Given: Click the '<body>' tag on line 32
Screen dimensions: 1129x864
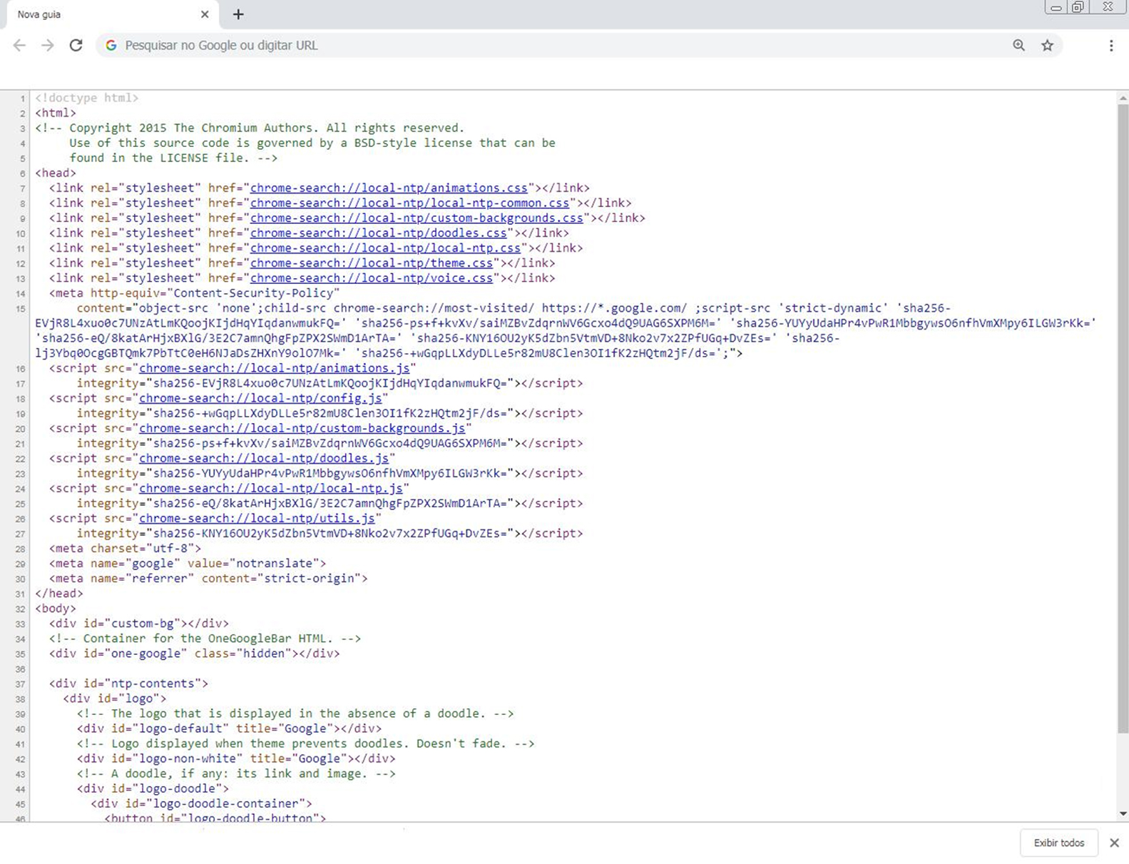Looking at the screenshot, I should pos(56,608).
